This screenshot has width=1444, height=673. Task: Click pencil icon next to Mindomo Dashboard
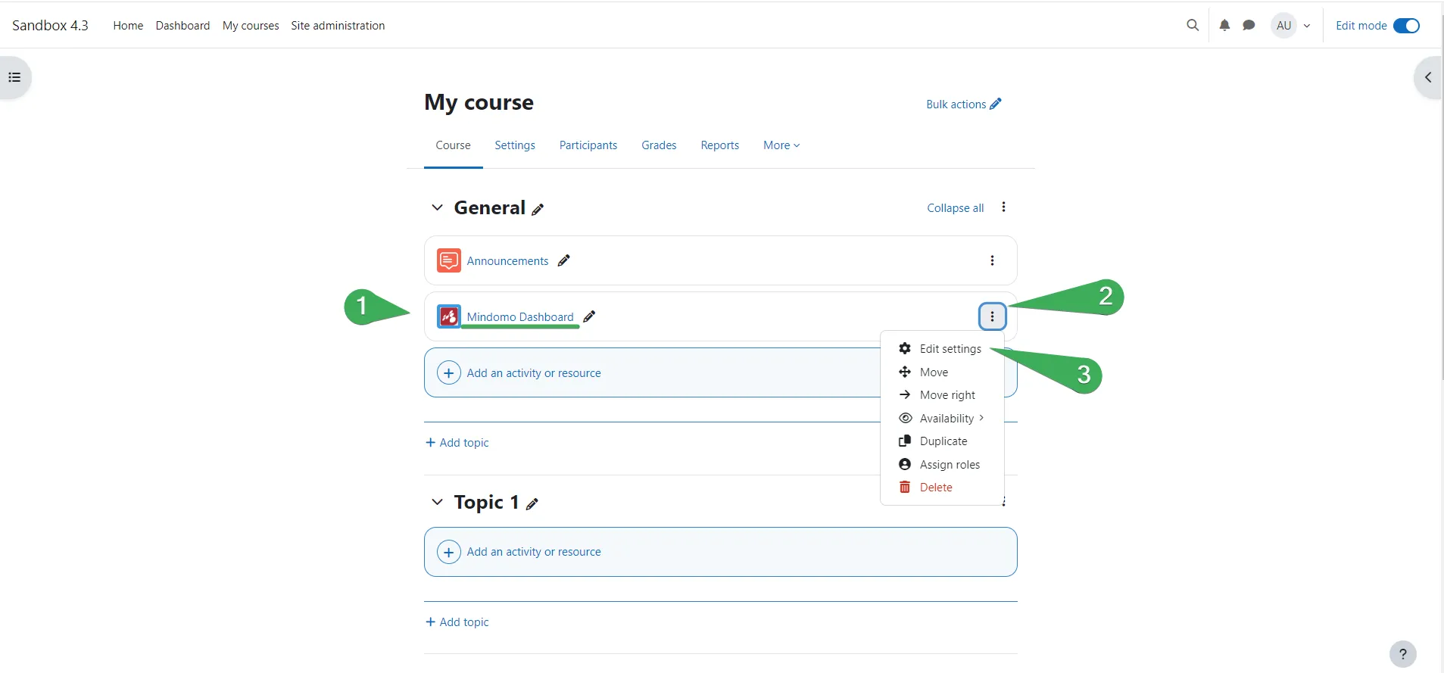589,316
